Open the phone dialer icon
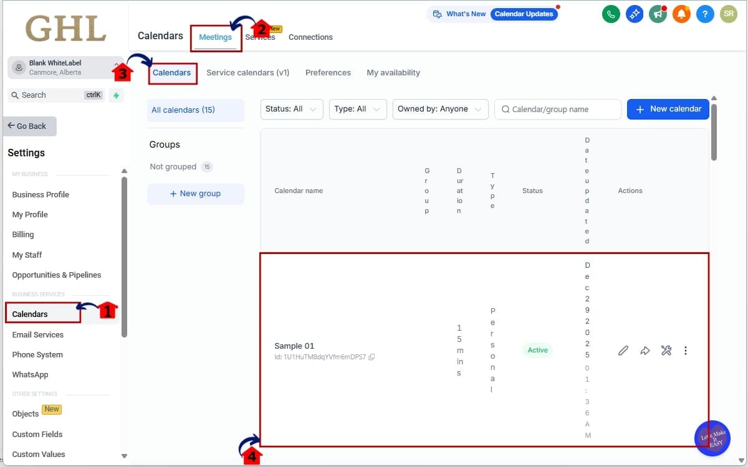This screenshot has width=748, height=467. [611, 14]
